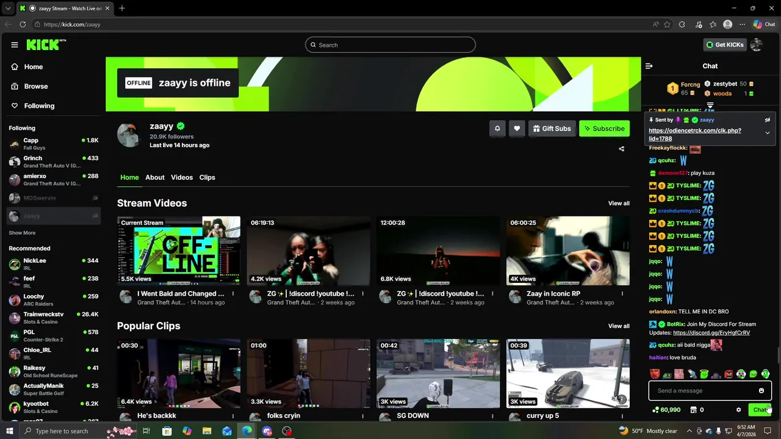This screenshot has height=439, width=781.
Task: Click the Get KICKs button
Action: [x=725, y=45]
